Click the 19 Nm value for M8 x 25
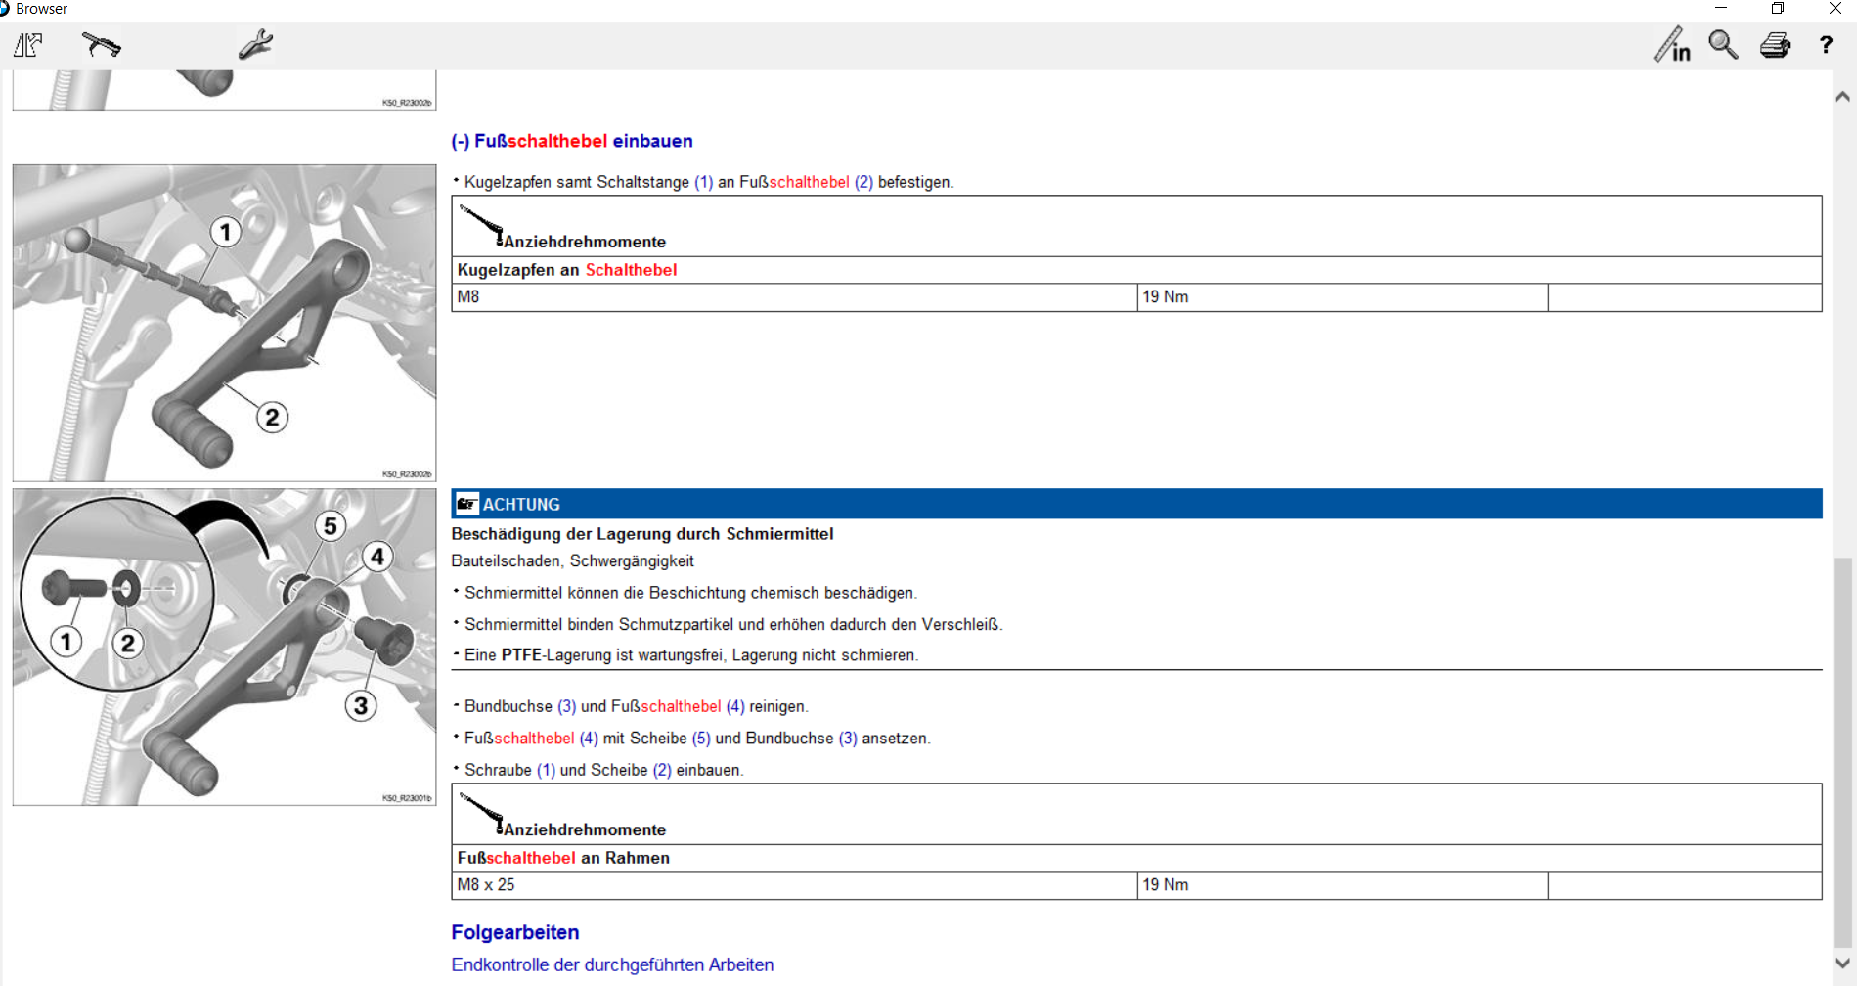Viewport: 1857px width, 986px height. (1166, 885)
